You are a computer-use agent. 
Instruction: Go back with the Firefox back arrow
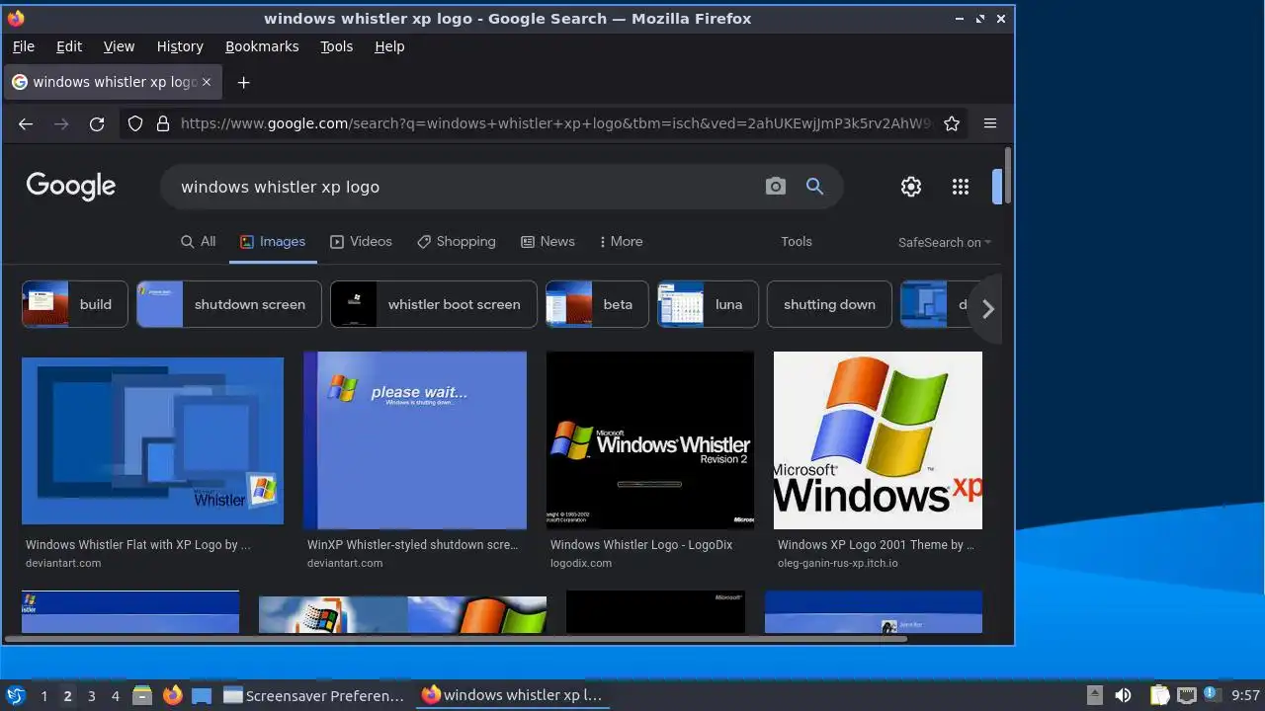26,123
